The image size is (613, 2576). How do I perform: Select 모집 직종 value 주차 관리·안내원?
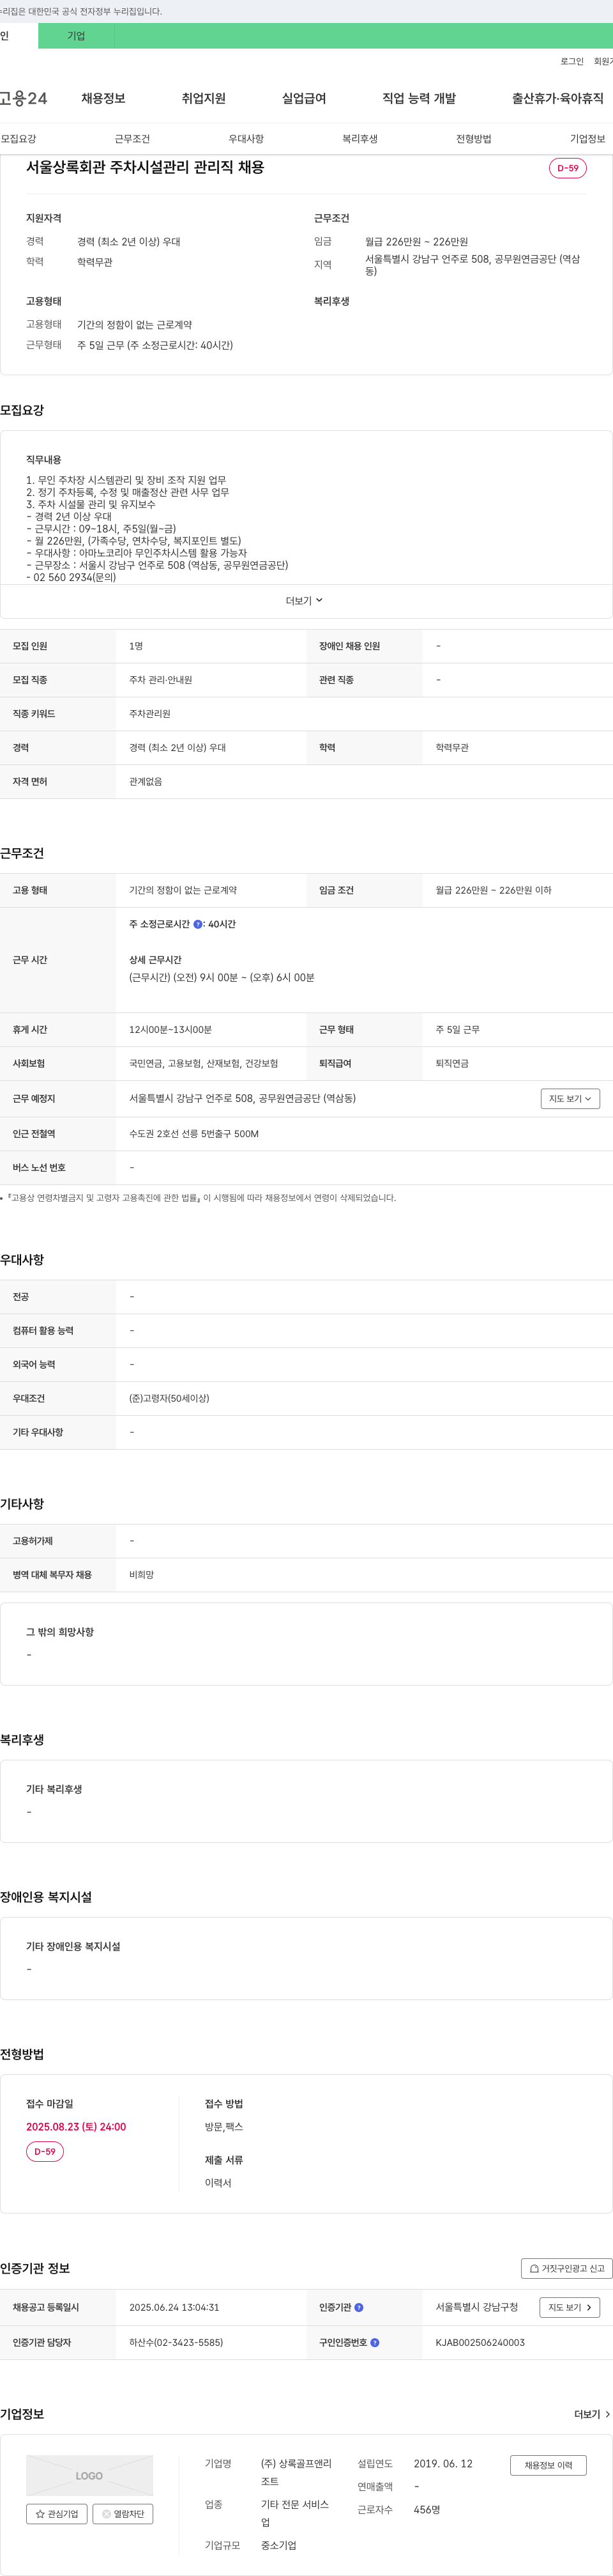(x=160, y=680)
